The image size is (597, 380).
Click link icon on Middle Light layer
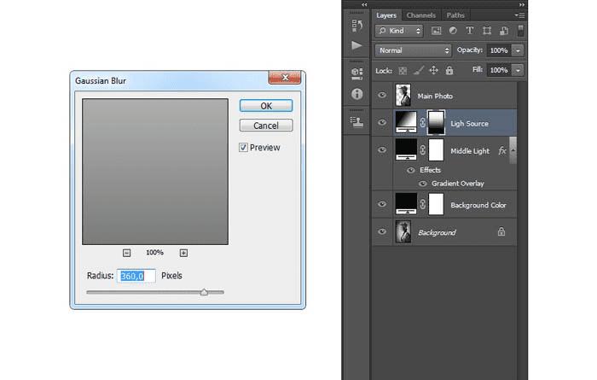[x=422, y=150]
